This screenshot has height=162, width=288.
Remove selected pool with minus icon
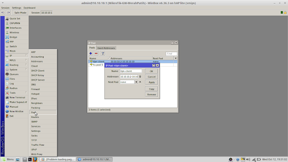pyautogui.click(x=96, y=54)
